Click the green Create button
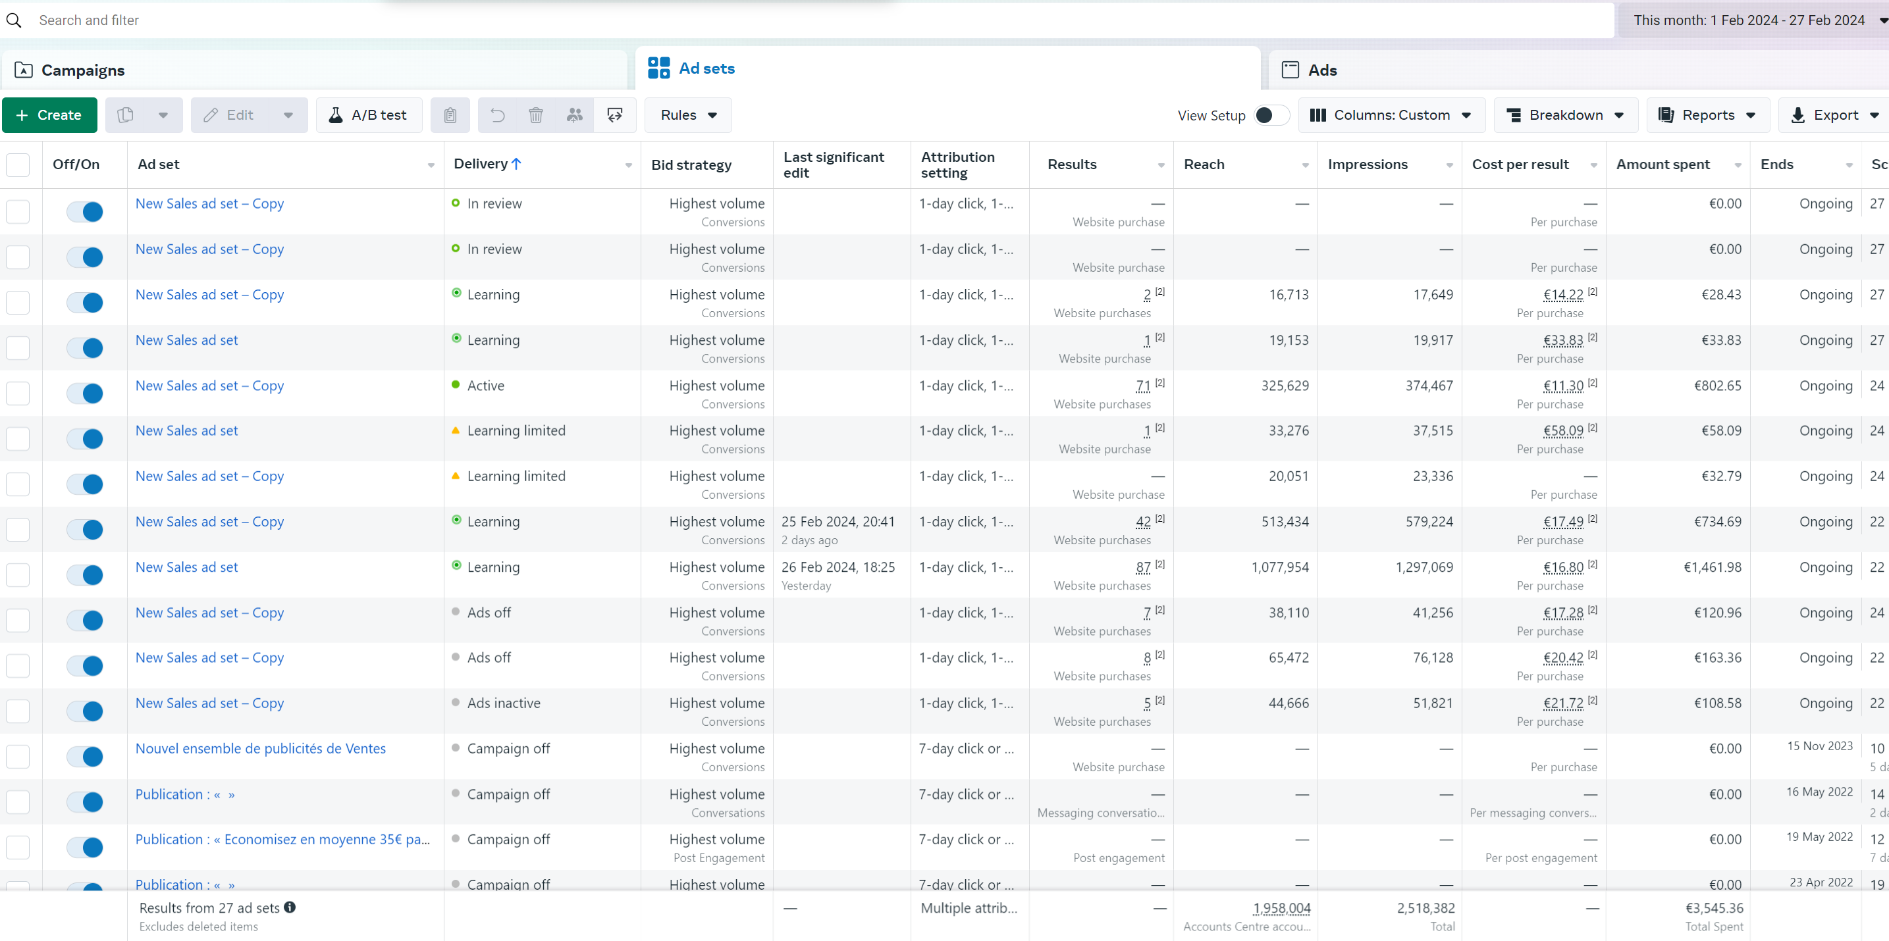Image resolution: width=1889 pixels, height=941 pixels. (x=50, y=115)
